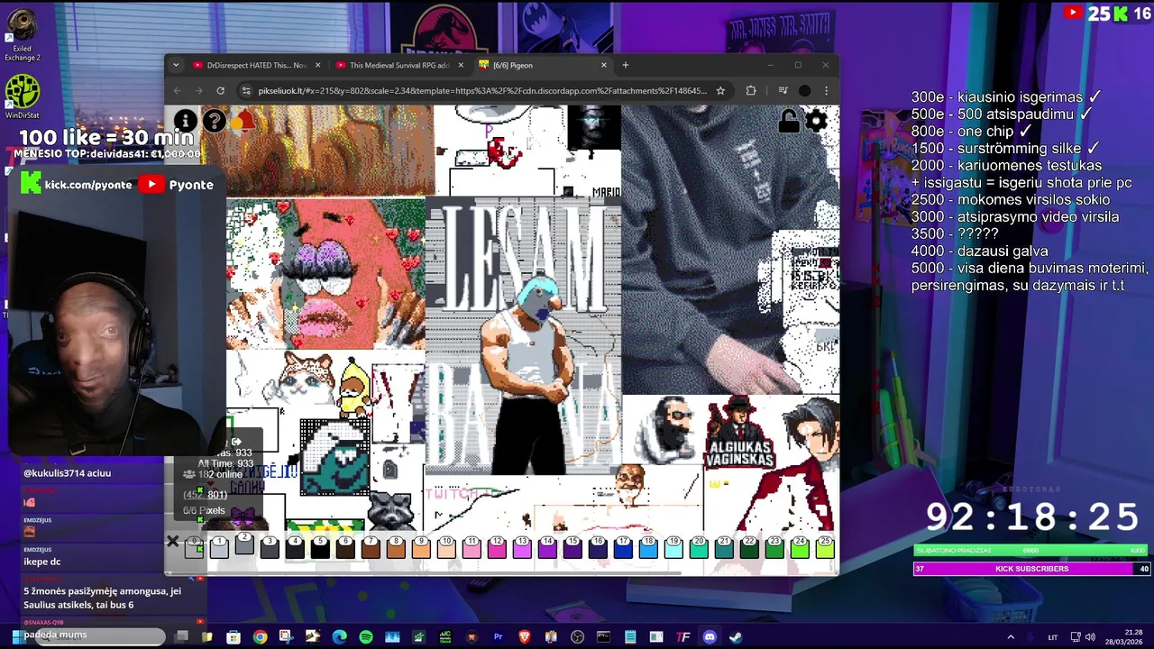Viewport: 1154px width, 649px height.
Task: Pick dark purple palette color 15
Action: coord(572,547)
